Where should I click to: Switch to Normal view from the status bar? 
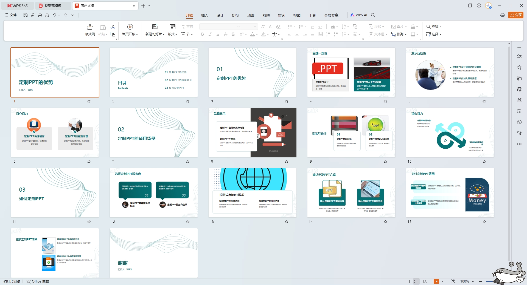(x=408, y=281)
